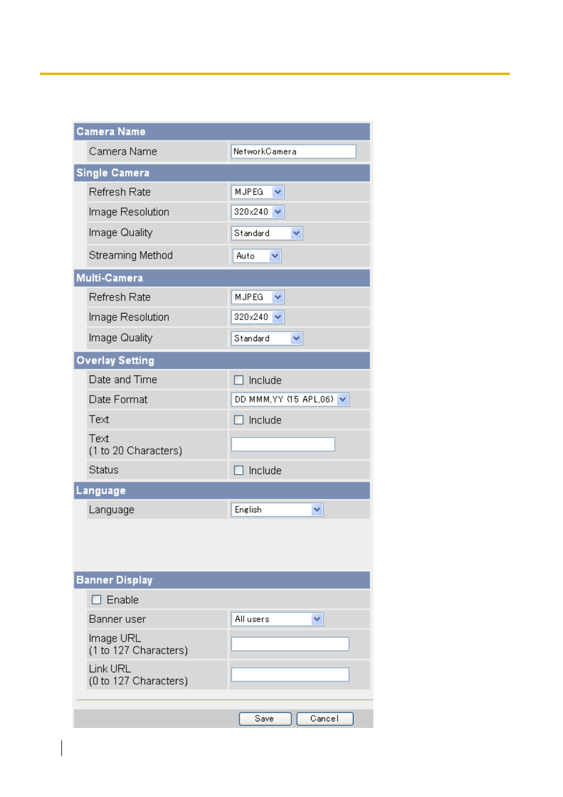Open the Banner user dropdown
The image size is (563, 797).
point(277,619)
